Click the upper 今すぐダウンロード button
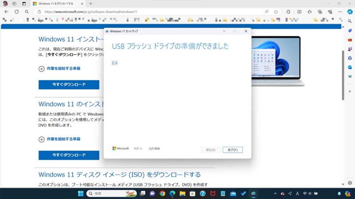This screenshot has width=355, height=199. click(69, 84)
